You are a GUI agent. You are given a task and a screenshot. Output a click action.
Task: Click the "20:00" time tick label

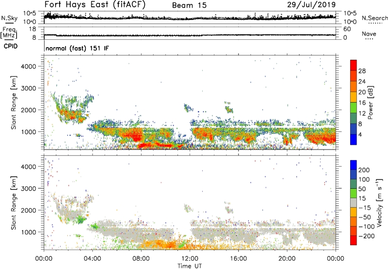[287, 259]
